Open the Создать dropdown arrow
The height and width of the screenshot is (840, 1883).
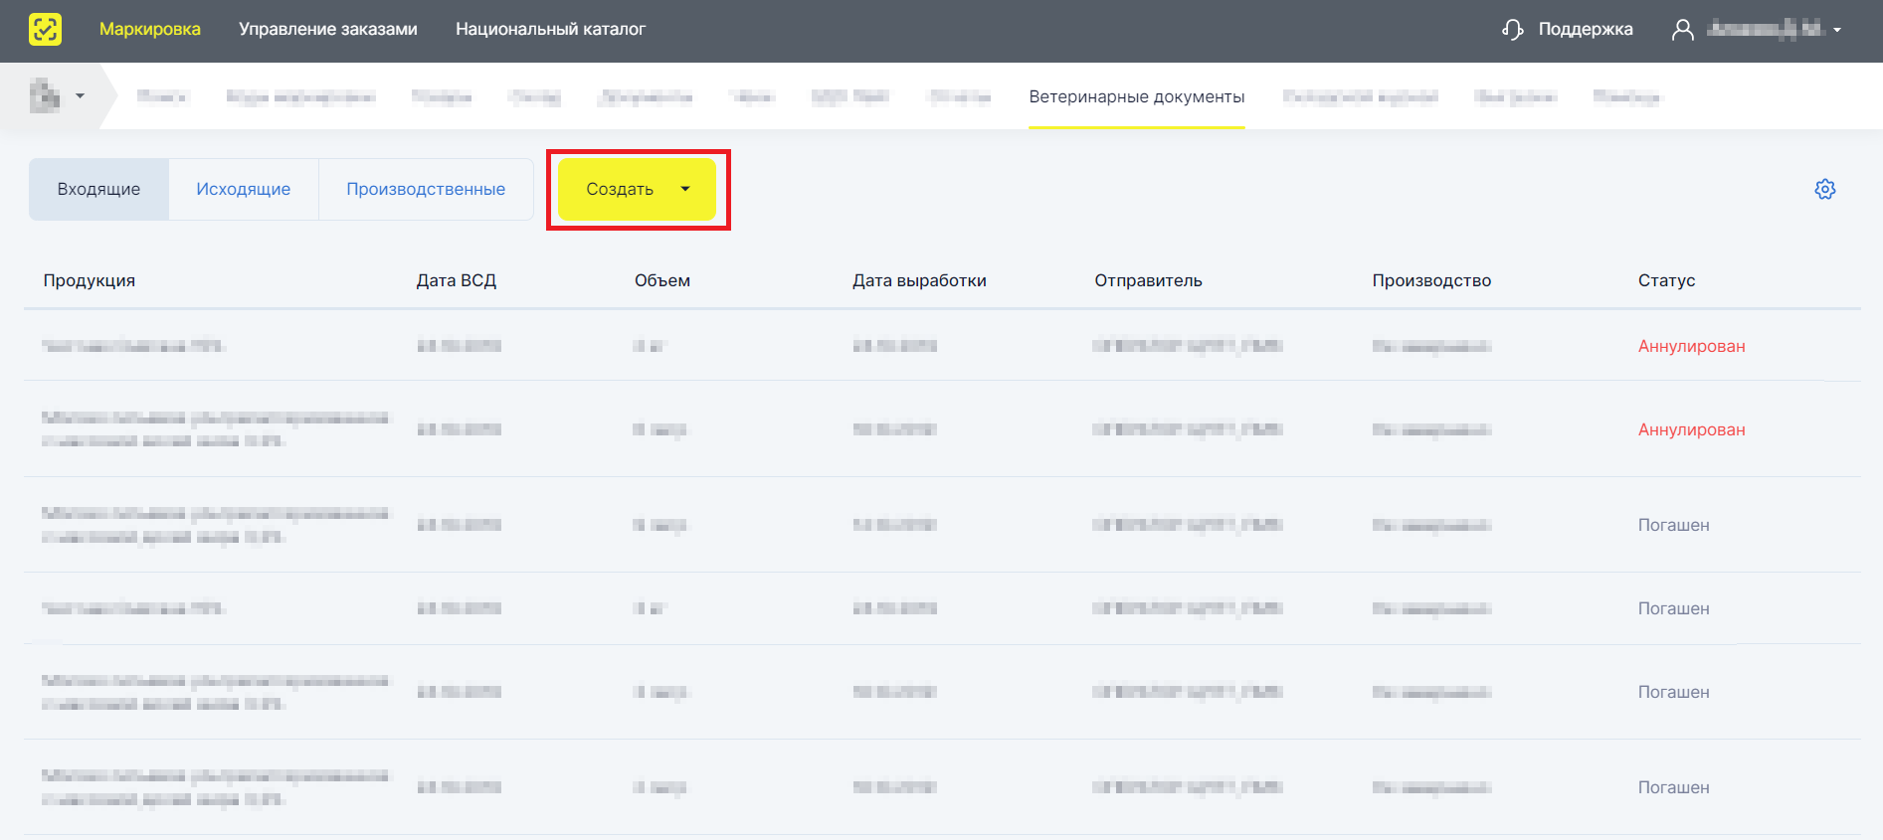(x=685, y=189)
